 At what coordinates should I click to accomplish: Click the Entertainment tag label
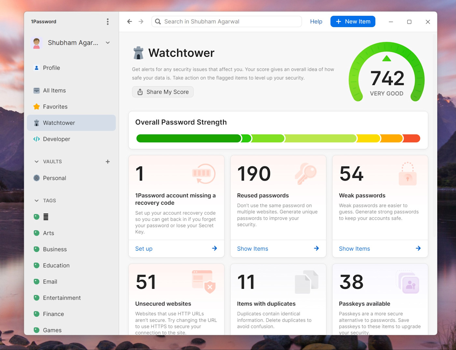coord(62,298)
